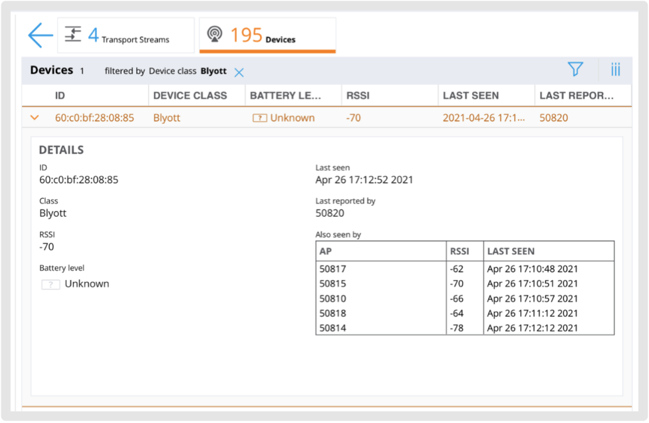Click the Battery Level column header

286,96
